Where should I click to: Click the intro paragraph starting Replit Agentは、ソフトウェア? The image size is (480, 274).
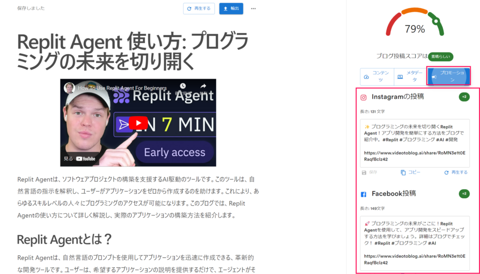click(x=138, y=197)
